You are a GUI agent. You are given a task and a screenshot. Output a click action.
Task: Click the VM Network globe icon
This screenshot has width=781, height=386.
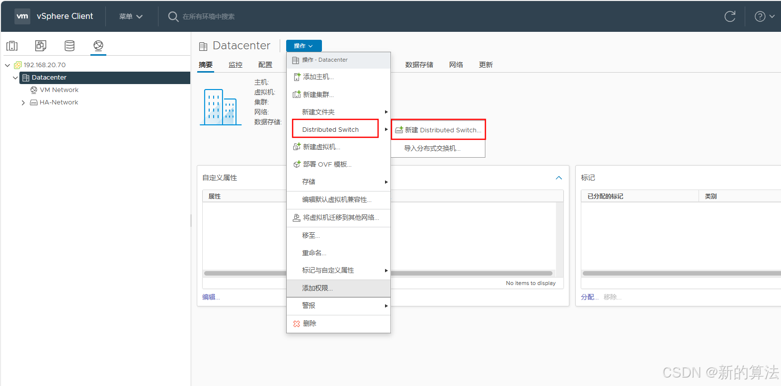coord(34,90)
